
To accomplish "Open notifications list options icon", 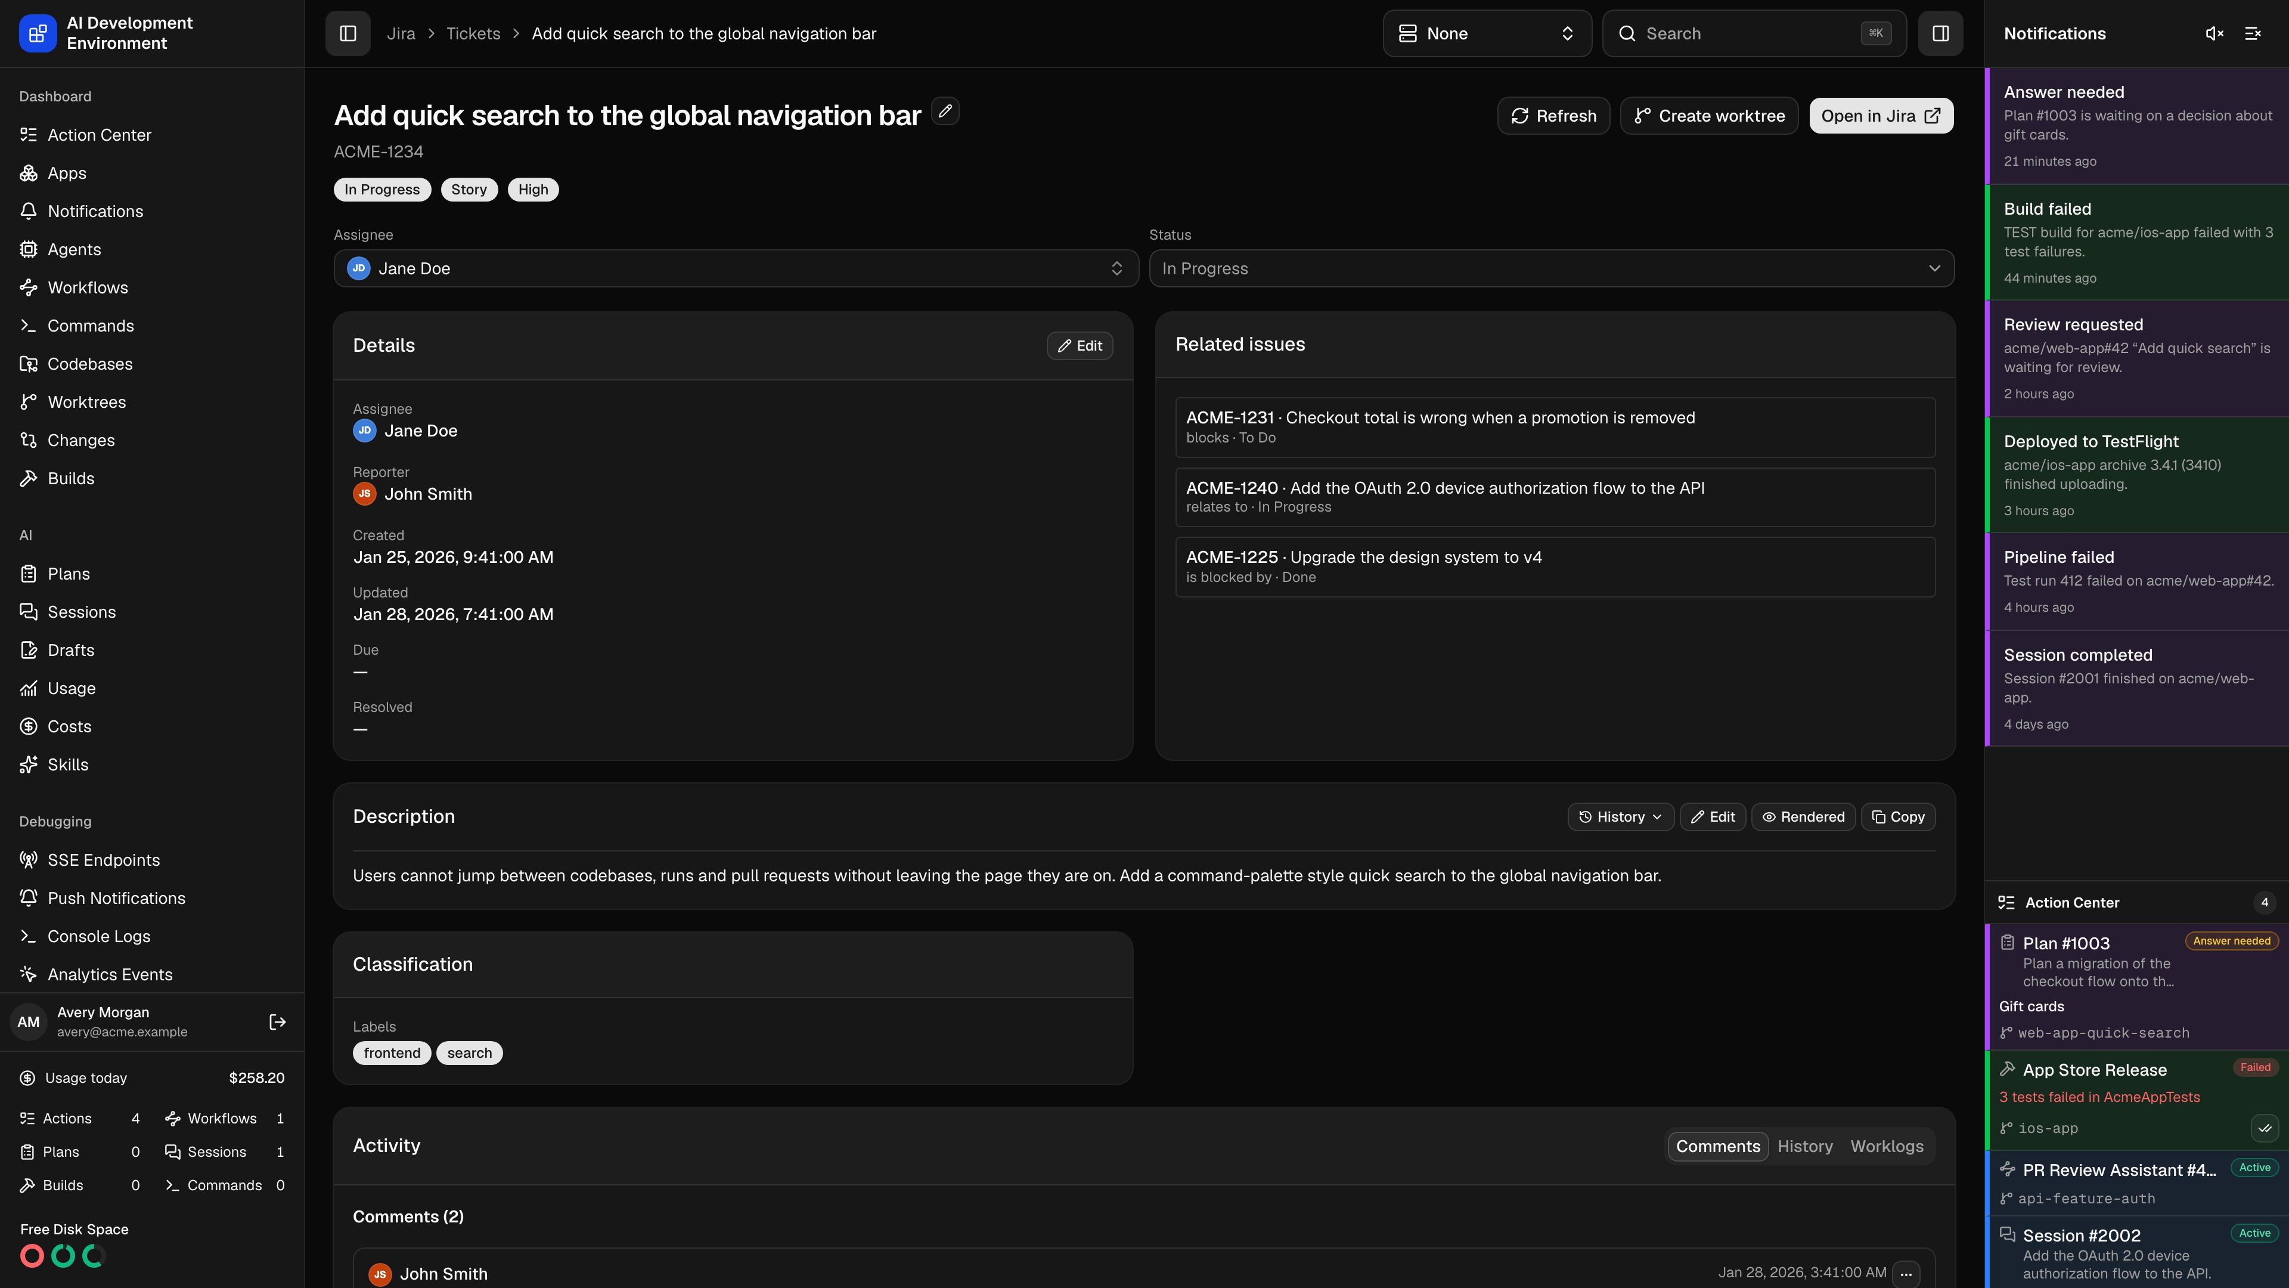I will coord(2253,34).
